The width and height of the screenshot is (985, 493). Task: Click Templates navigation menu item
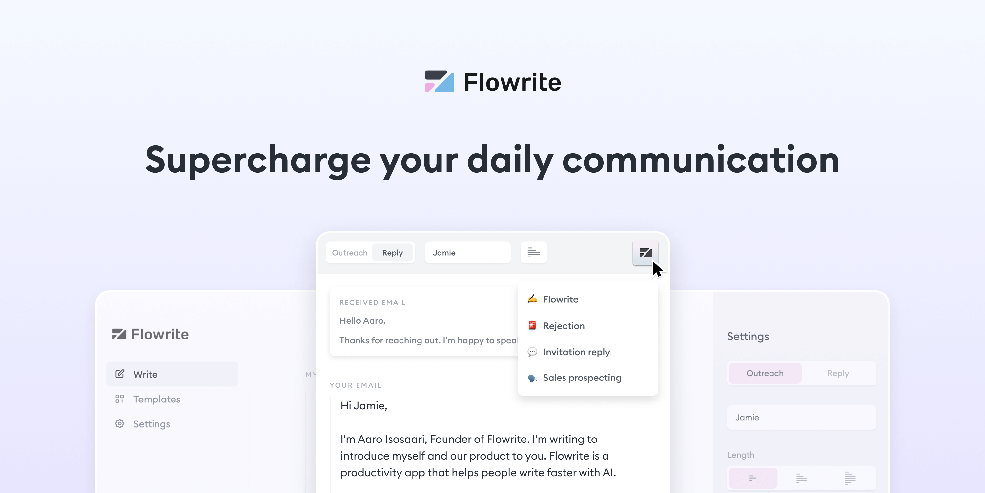(156, 399)
